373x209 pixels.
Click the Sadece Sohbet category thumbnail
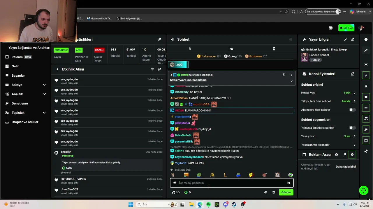tap(305, 57)
